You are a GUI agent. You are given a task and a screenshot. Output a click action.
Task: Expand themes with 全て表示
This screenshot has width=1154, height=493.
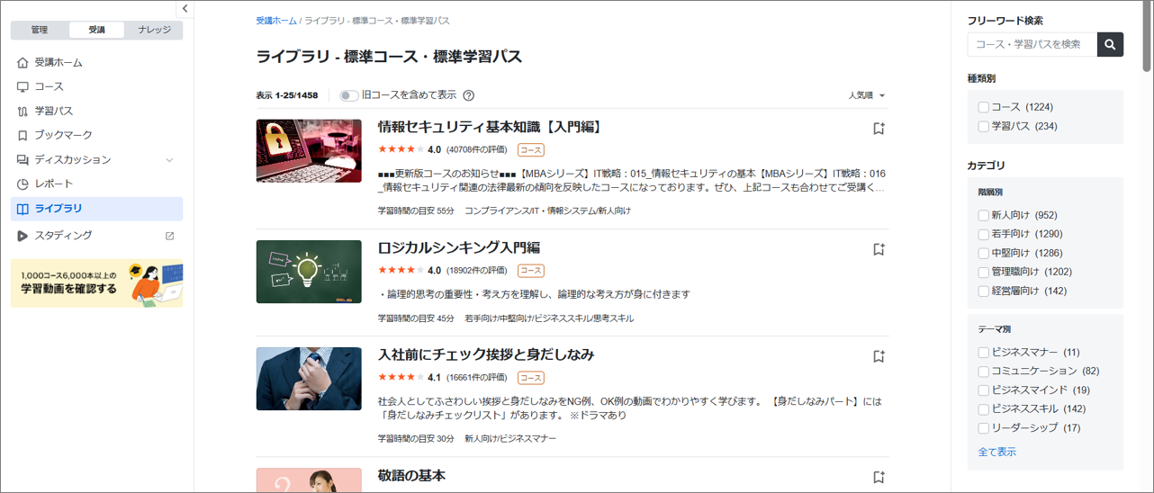[x=996, y=452]
